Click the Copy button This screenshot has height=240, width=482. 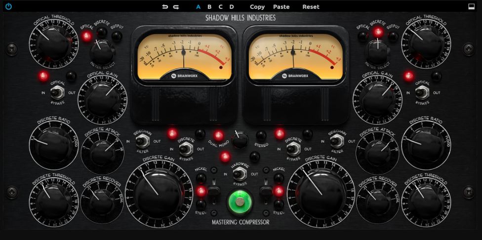257,7
